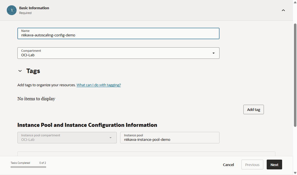Click the 'No items to display' text
This screenshot has width=297, height=175.
(x=36, y=99)
